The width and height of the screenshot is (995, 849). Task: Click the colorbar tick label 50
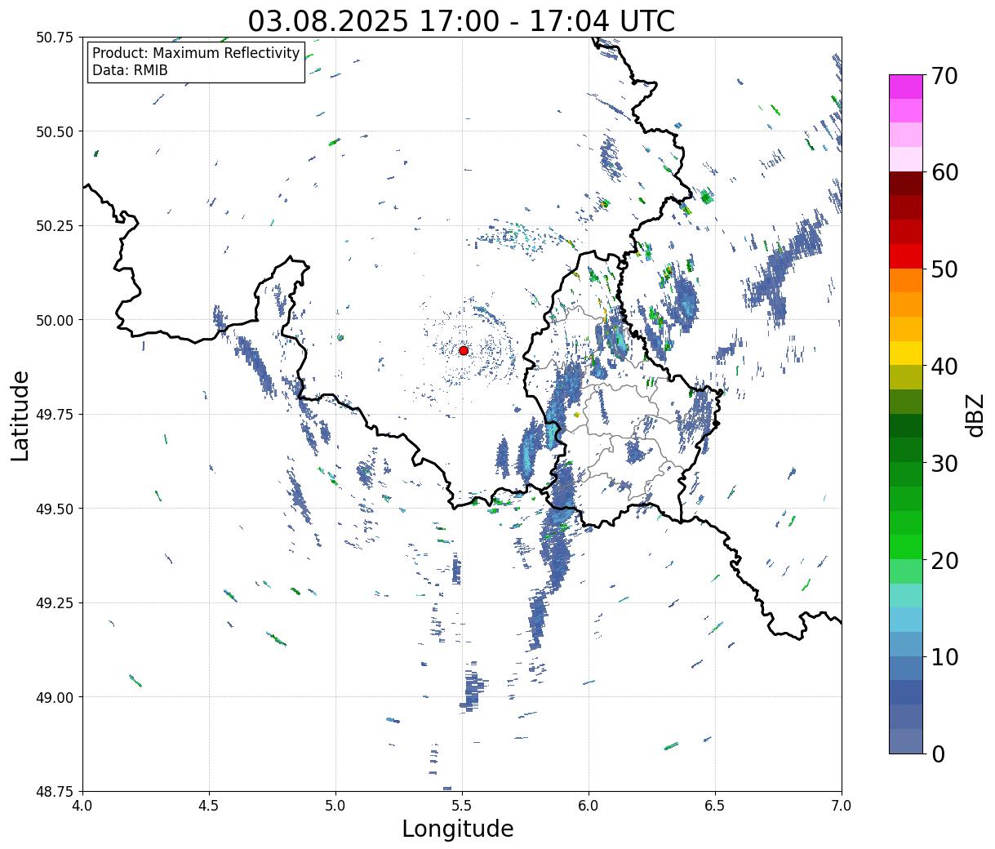point(944,269)
